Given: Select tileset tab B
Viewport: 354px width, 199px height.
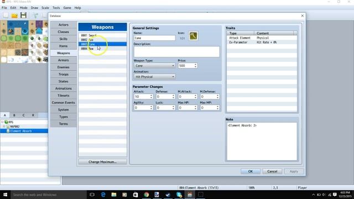Looking at the screenshot, I should pyautogui.click(x=14, y=116).
